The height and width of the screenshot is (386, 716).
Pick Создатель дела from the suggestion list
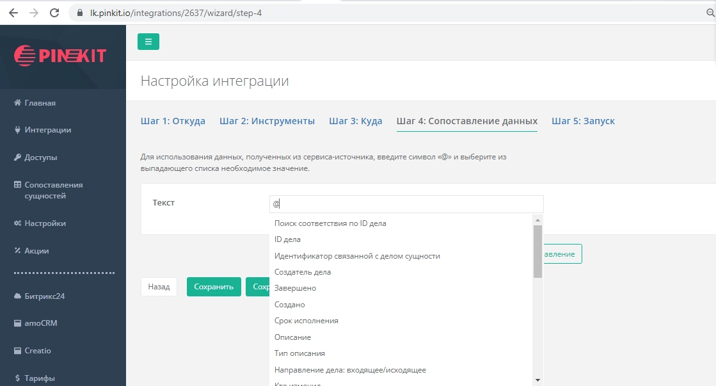302,272
